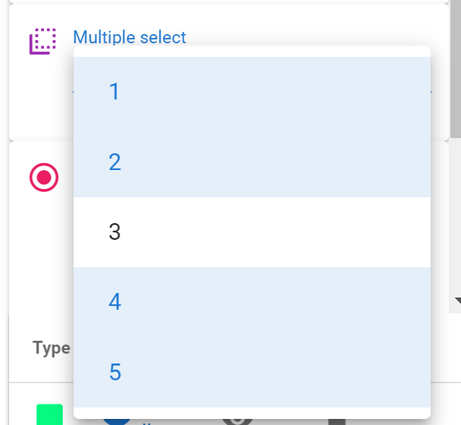Click the green color swatch
The image size is (461, 425).
click(x=49, y=415)
